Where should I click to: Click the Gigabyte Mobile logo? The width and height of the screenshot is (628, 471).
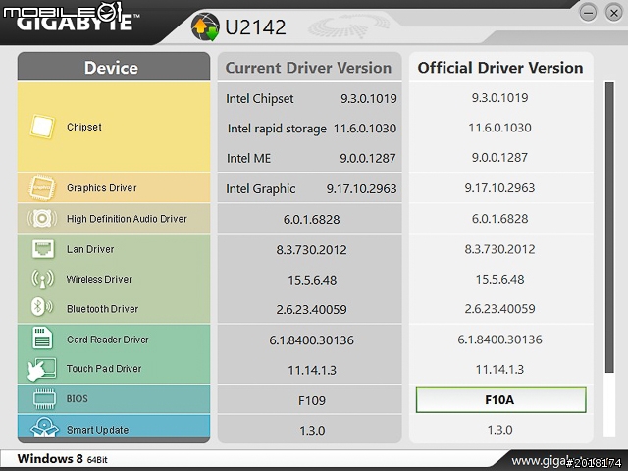coord(72,17)
